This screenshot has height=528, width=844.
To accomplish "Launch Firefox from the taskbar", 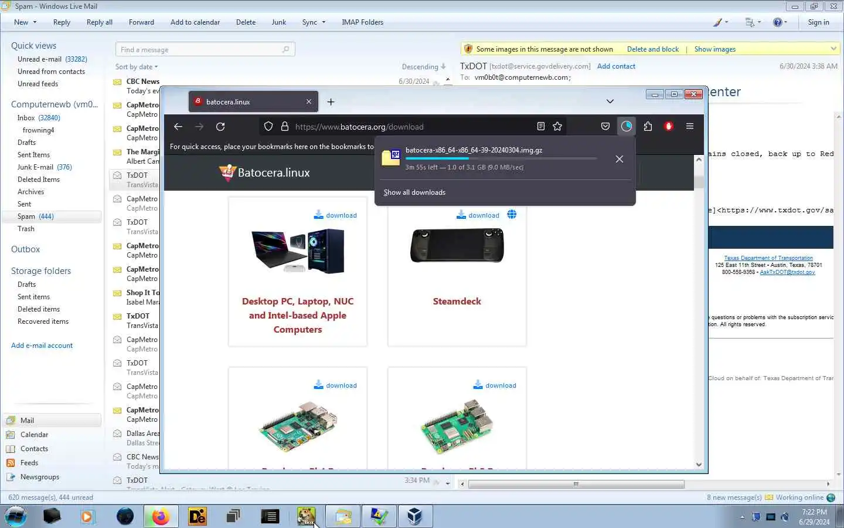I will 160,516.
